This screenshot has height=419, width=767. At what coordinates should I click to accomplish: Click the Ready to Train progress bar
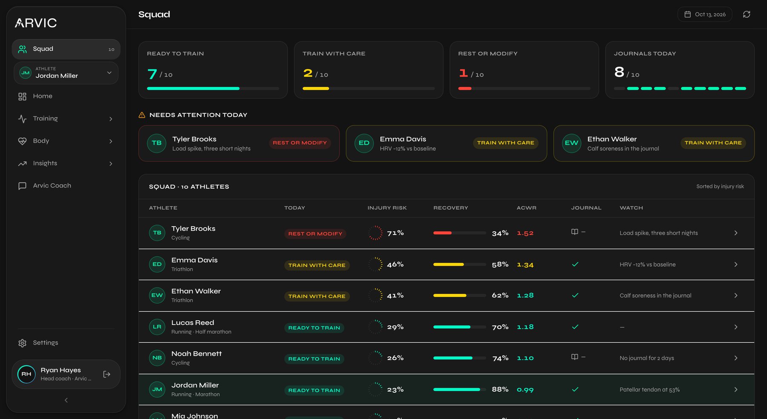(x=213, y=89)
